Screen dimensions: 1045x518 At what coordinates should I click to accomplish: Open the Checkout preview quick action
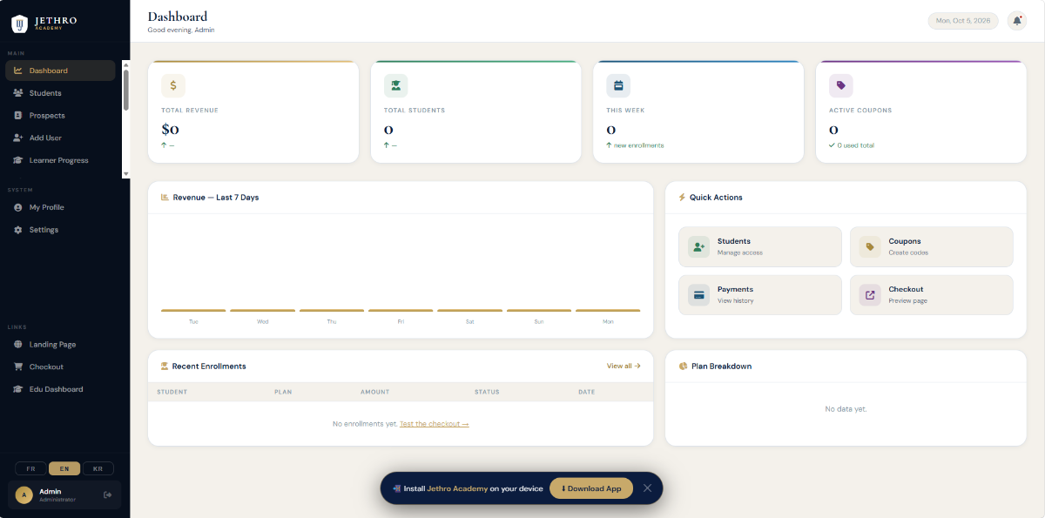pyautogui.click(x=932, y=295)
